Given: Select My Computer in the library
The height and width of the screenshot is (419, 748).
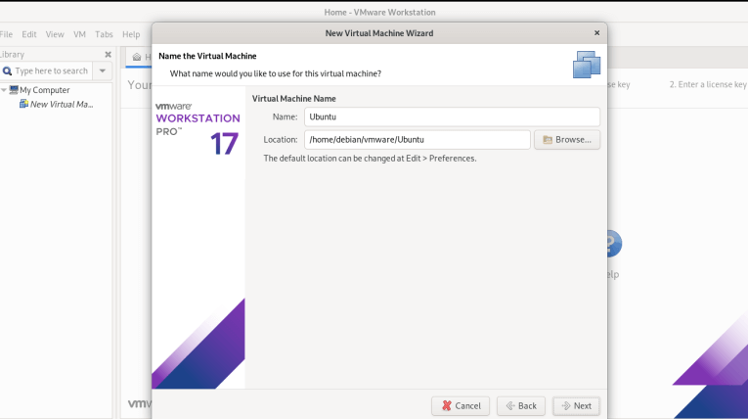Looking at the screenshot, I should [x=44, y=90].
